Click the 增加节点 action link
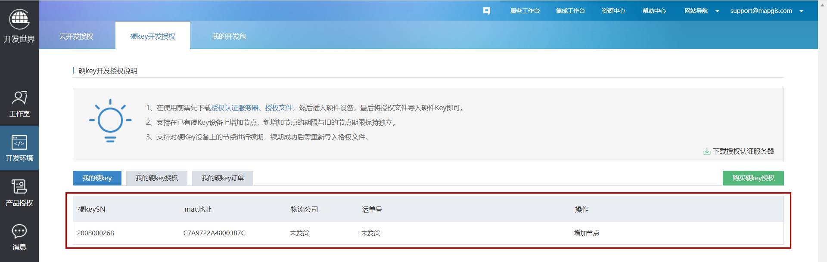827x262 pixels. point(587,233)
